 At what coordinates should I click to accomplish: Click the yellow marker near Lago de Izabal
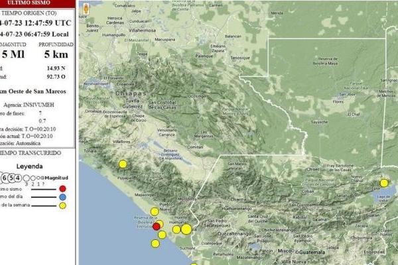384,183
